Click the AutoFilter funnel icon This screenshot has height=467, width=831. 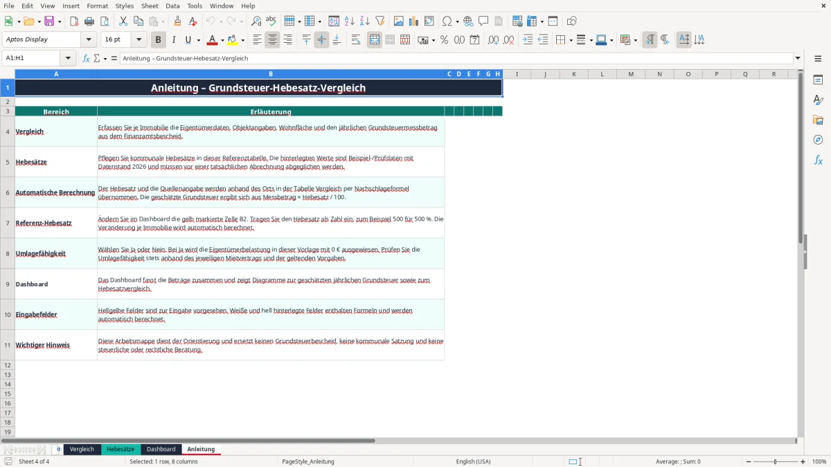click(x=379, y=21)
